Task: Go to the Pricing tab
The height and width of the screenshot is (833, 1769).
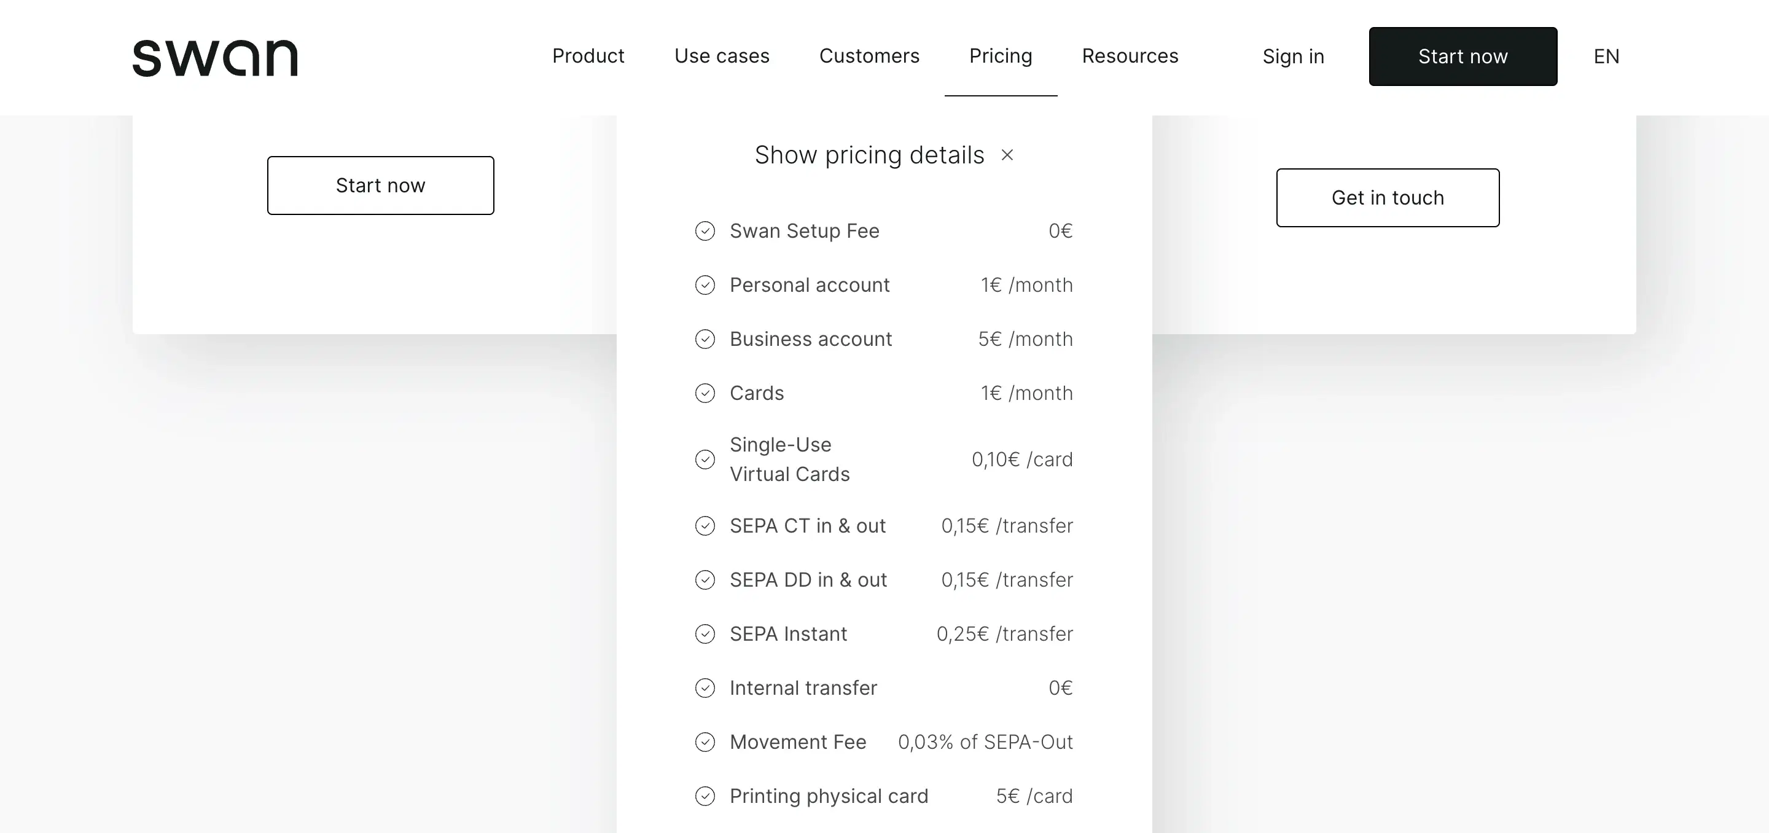Action: [1001, 57]
